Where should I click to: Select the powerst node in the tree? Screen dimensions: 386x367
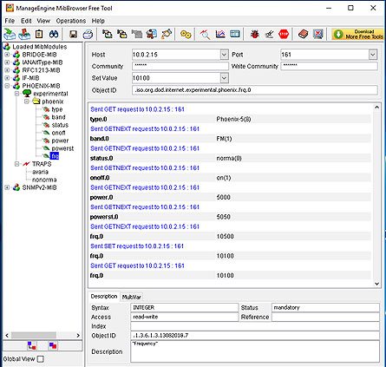(x=62, y=148)
